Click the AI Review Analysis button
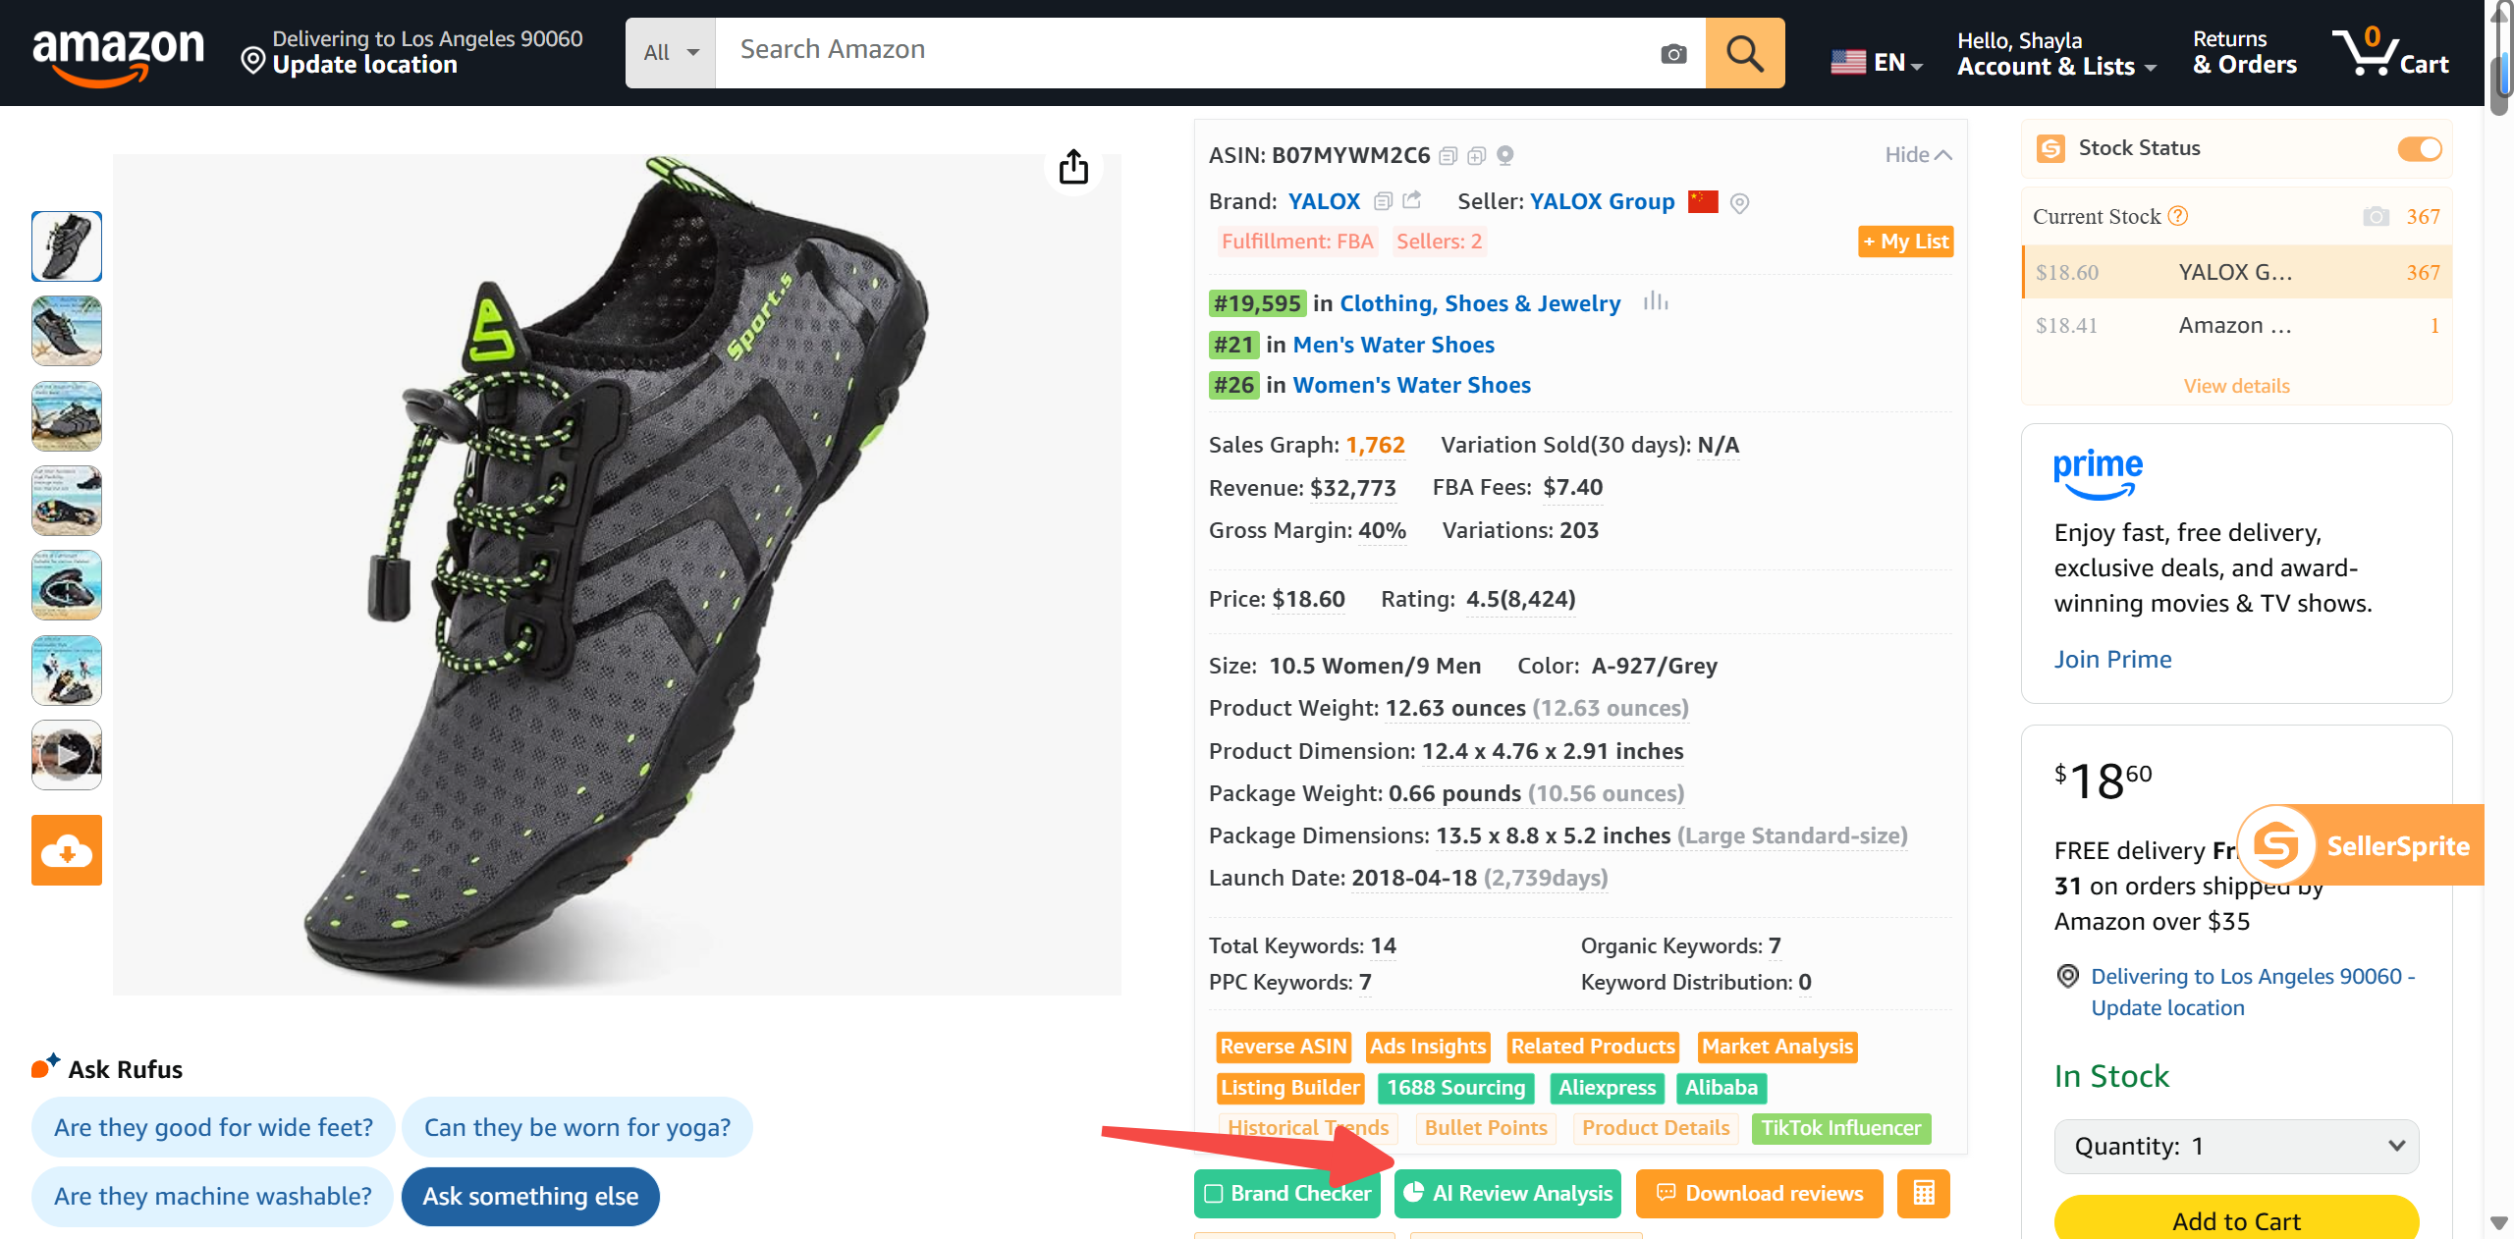 pos(1508,1194)
